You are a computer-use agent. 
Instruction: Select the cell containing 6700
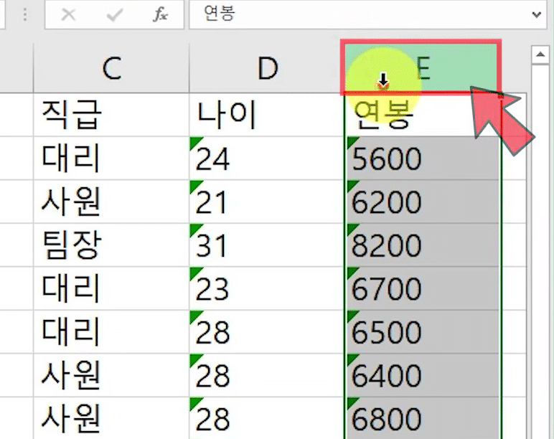tap(422, 288)
